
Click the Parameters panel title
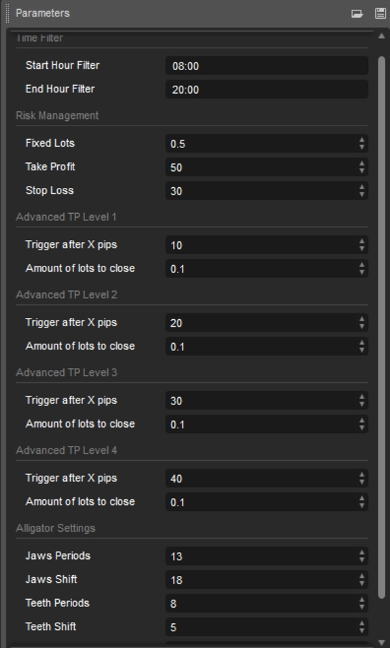pyautogui.click(x=43, y=13)
